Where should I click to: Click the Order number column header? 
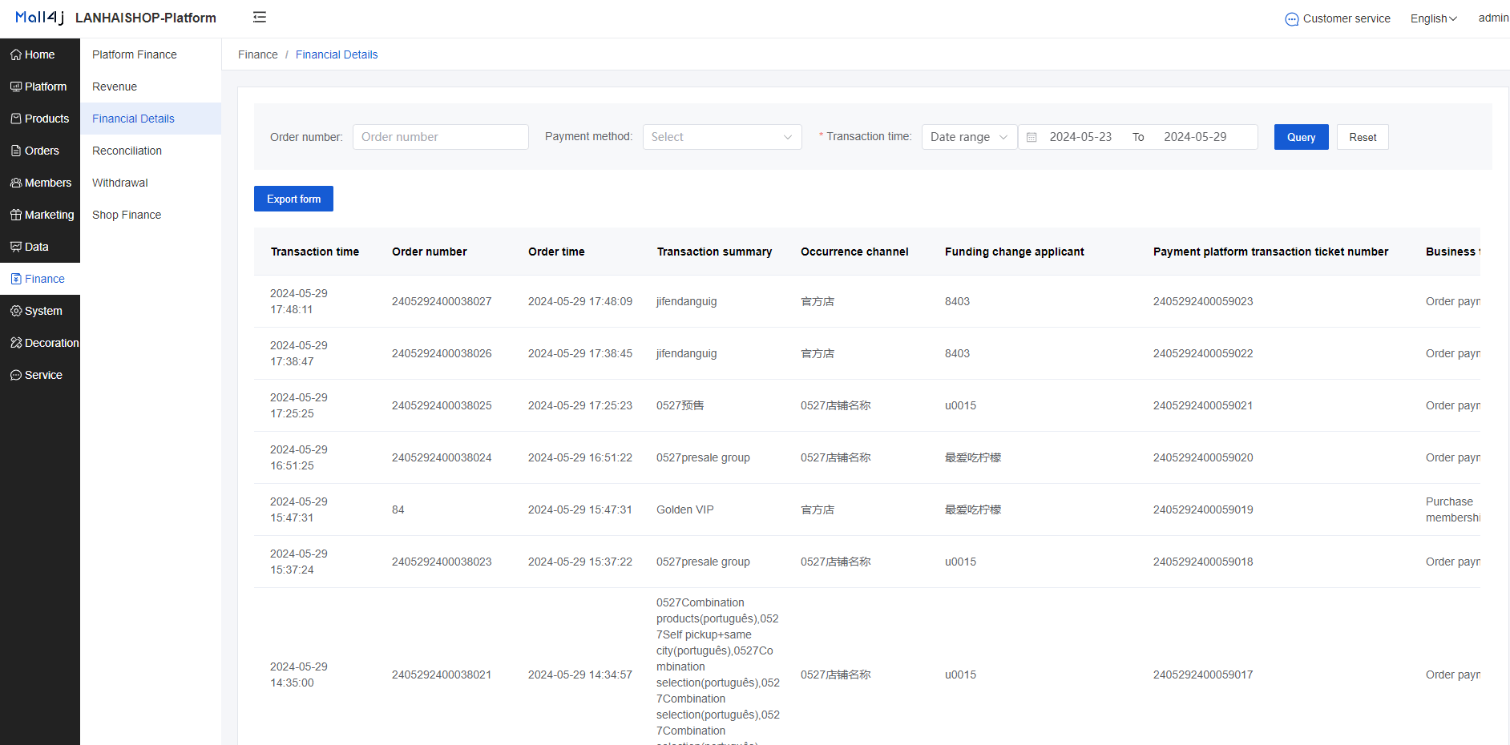coord(430,252)
